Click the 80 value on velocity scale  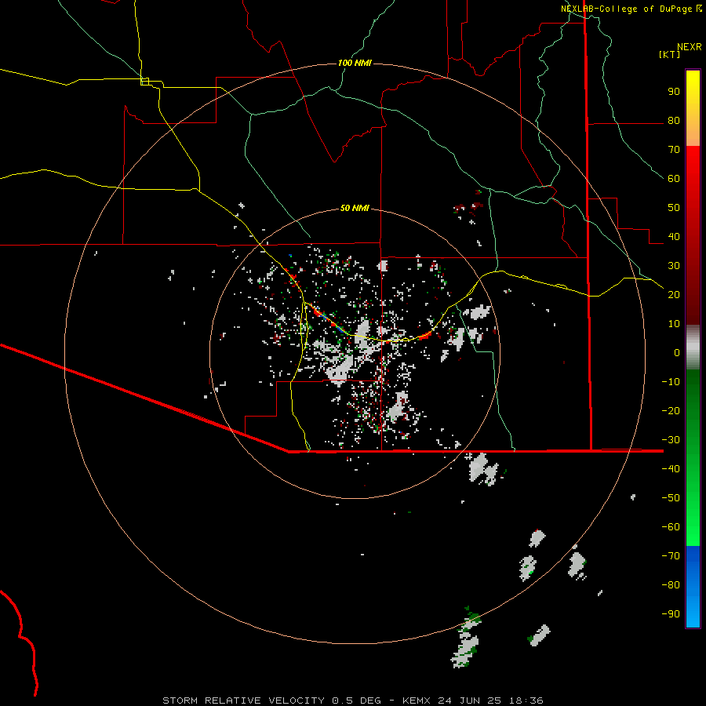[x=674, y=121]
